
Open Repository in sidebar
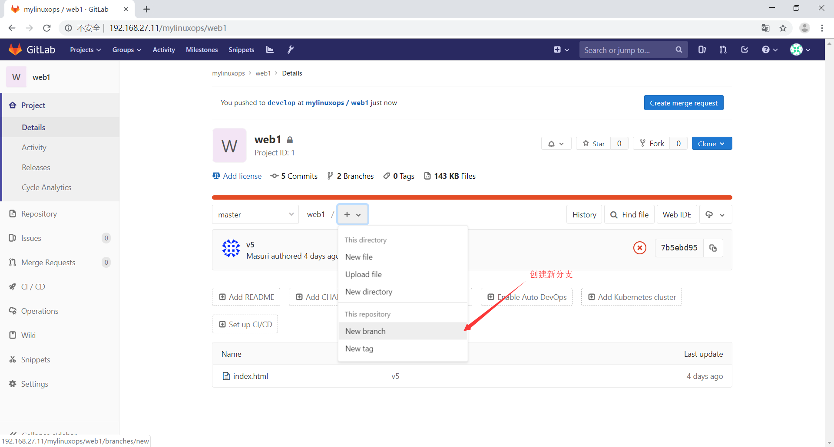pyautogui.click(x=60, y=214)
